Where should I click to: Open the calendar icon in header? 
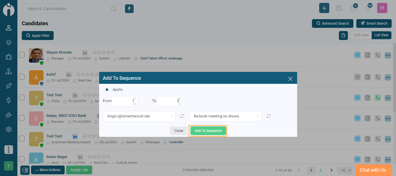(339, 8)
